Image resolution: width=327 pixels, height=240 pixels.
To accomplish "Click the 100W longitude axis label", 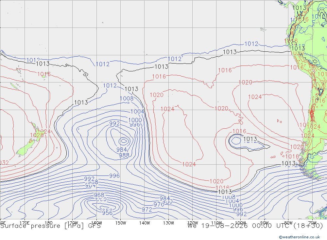I will pos(240,223).
